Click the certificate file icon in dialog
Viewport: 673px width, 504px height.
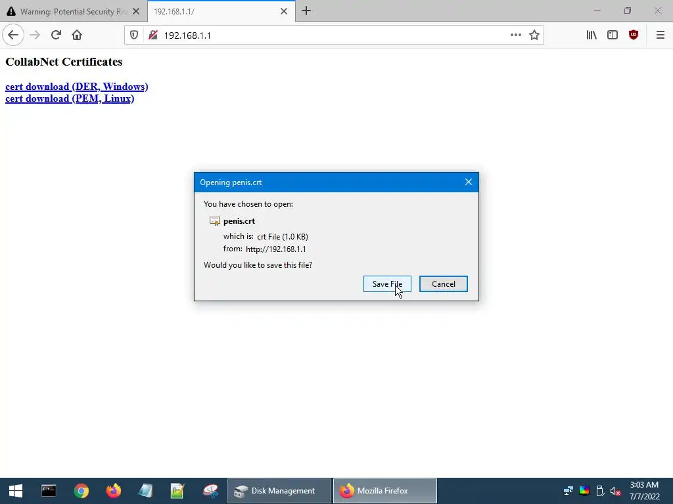(x=215, y=221)
